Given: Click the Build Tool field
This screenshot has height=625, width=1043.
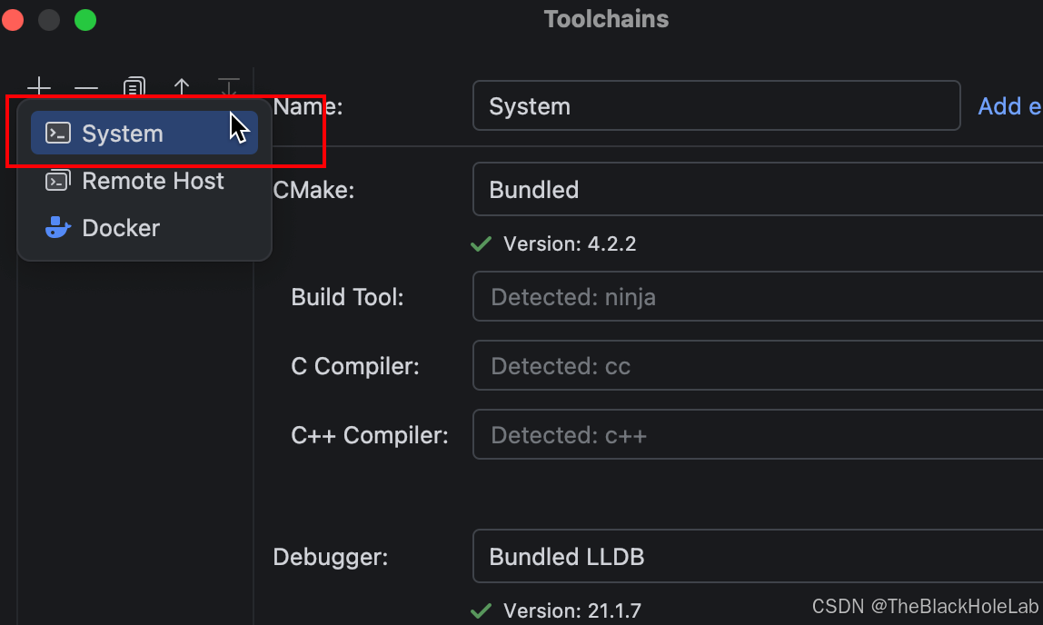Looking at the screenshot, I should 758,296.
